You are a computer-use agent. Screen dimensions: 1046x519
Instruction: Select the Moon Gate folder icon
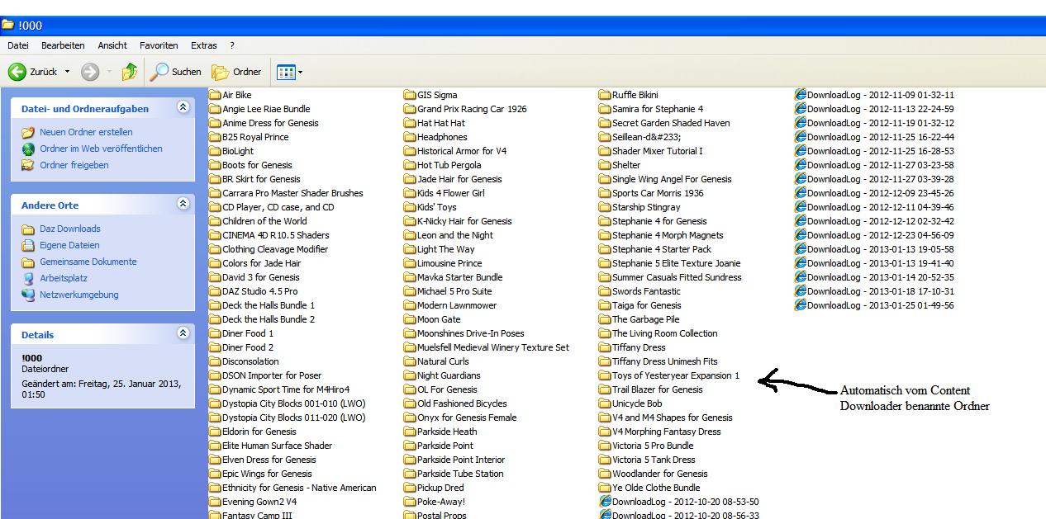click(410, 319)
